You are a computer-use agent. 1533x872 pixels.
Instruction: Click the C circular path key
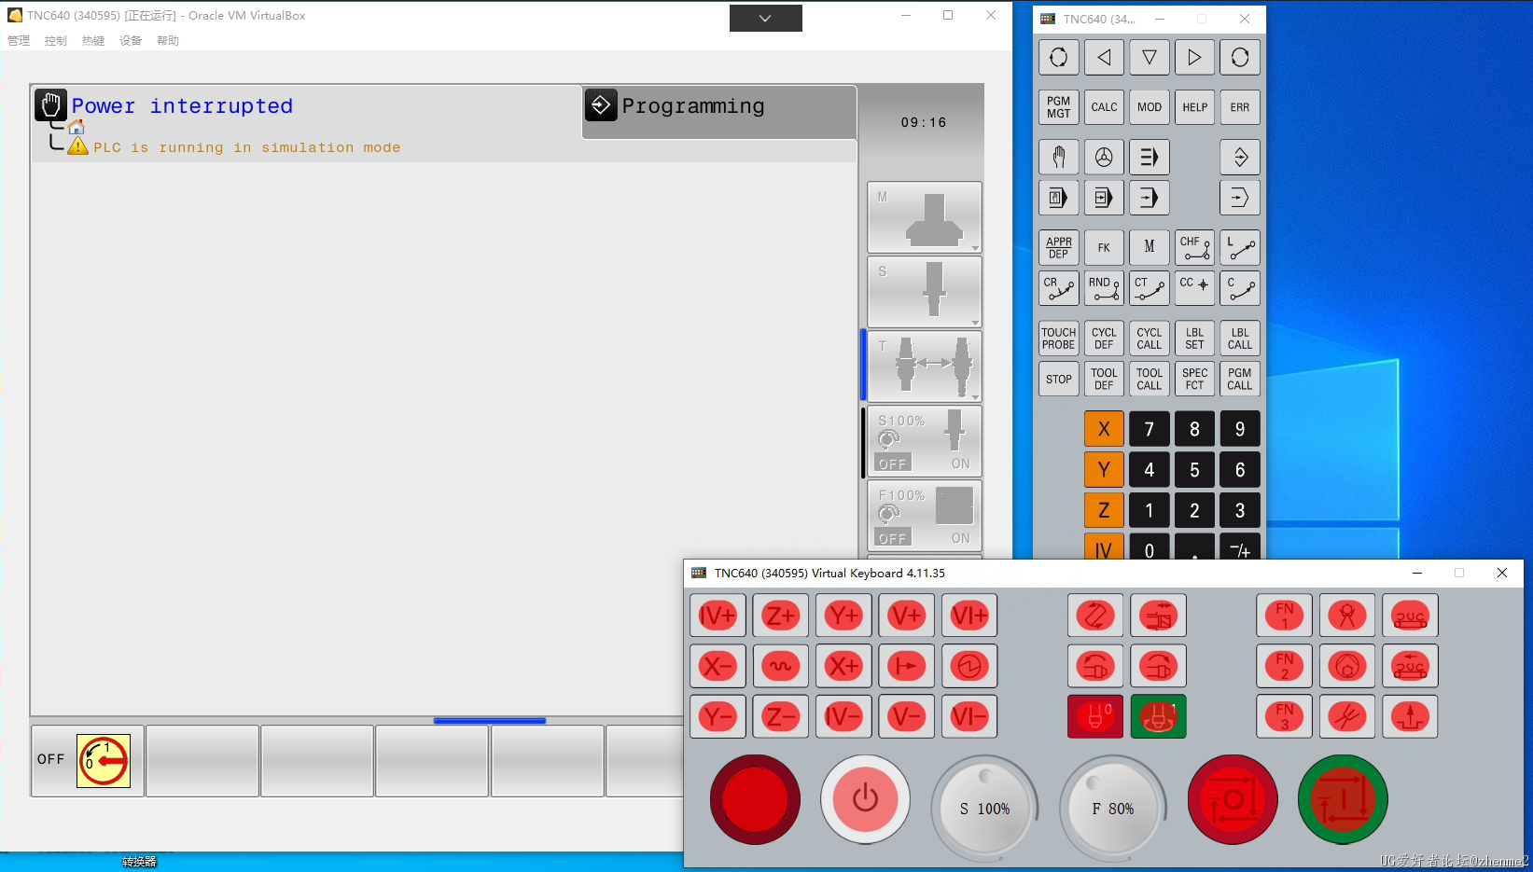click(1240, 287)
